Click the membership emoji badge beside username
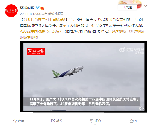Image resolution: width=149 pixels, height=125 pixels. click(x=42, y=8)
